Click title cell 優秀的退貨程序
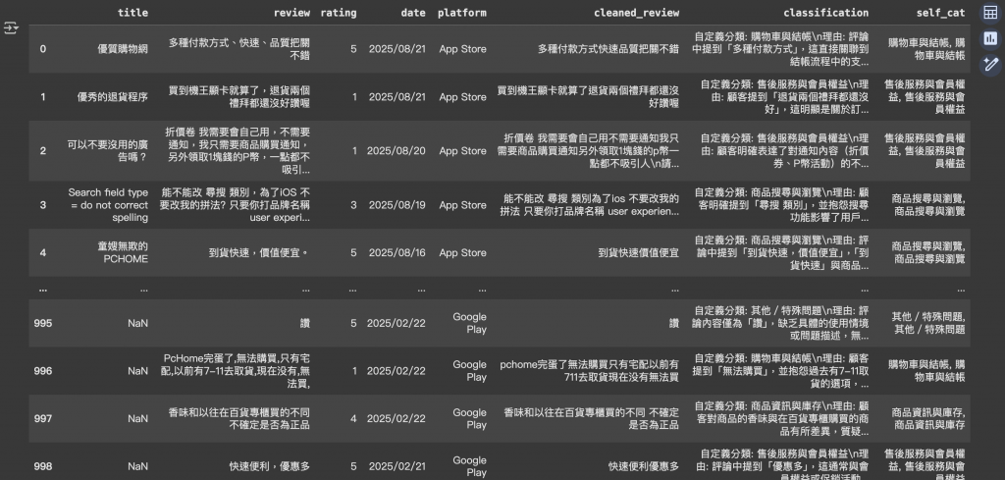This screenshot has width=1005, height=480. (x=113, y=97)
